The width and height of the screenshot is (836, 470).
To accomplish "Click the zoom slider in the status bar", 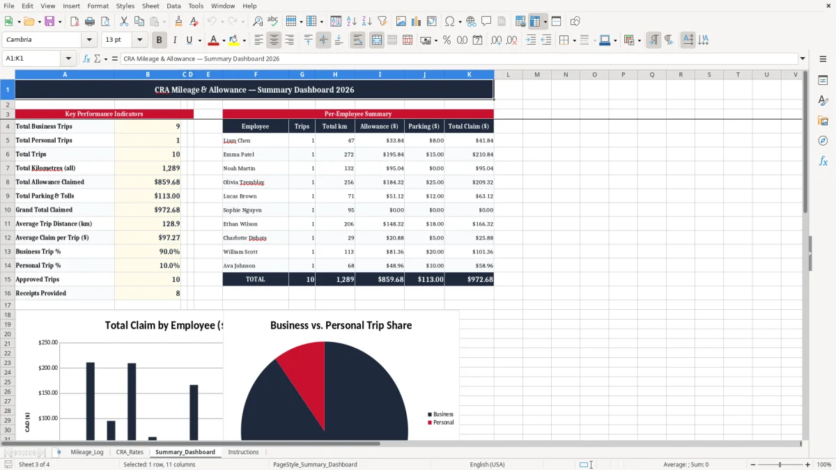I will pos(780,464).
